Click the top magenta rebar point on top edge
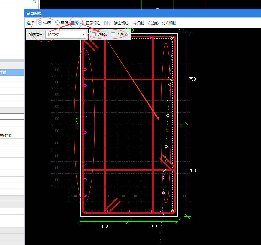The image size is (261, 245). pyautogui.click(x=151, y=38)
